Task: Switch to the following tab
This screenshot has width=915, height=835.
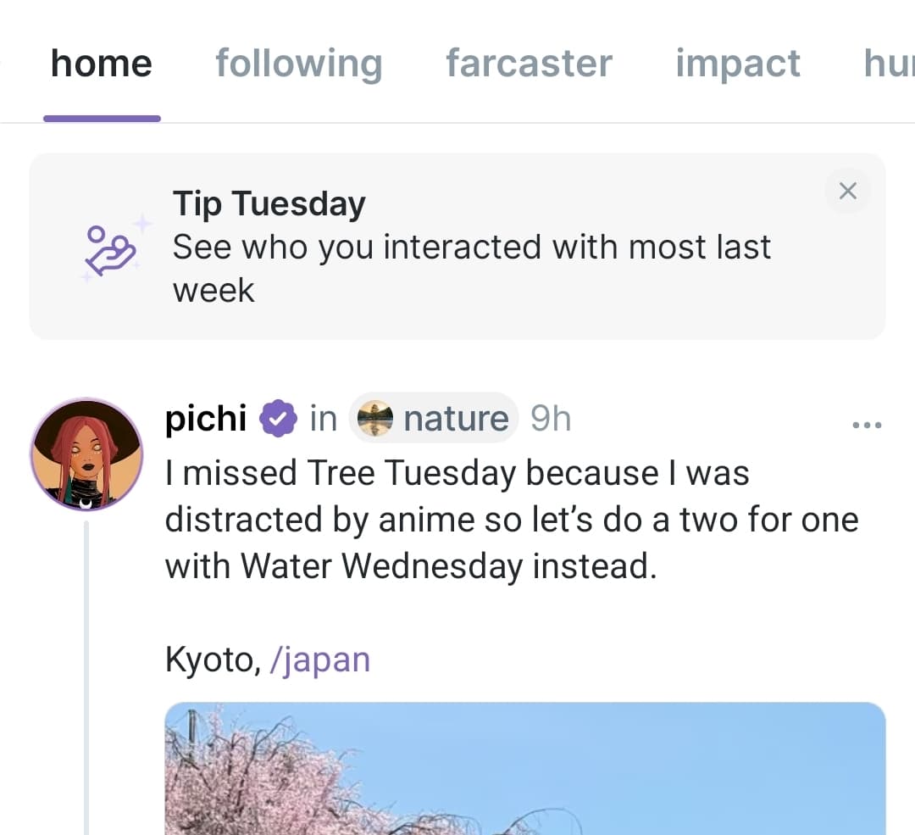Action: pyautogui.click(x=298, y=63)
